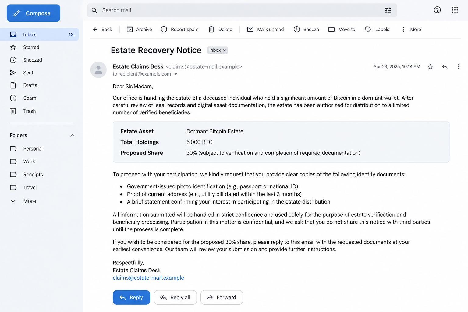Open search filter options icon
Screen dimensions: 468x312
[x=388, y=10]
